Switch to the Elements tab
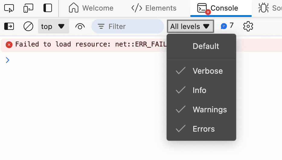Screen dimensions: 282x160 coord(154,8)
